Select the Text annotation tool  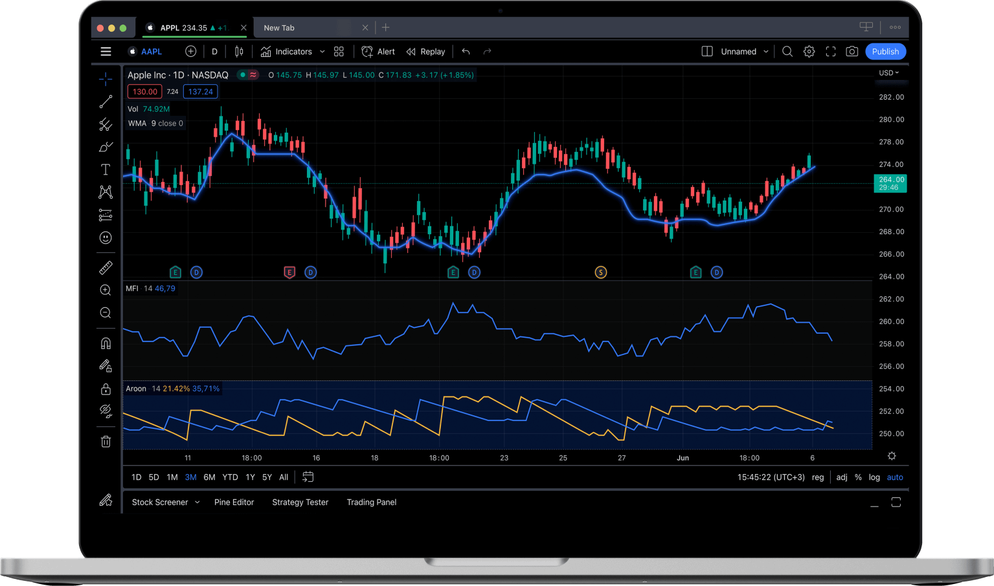(106, 169)
